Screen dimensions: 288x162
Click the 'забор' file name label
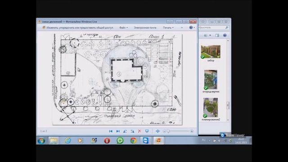pos(211,60)
